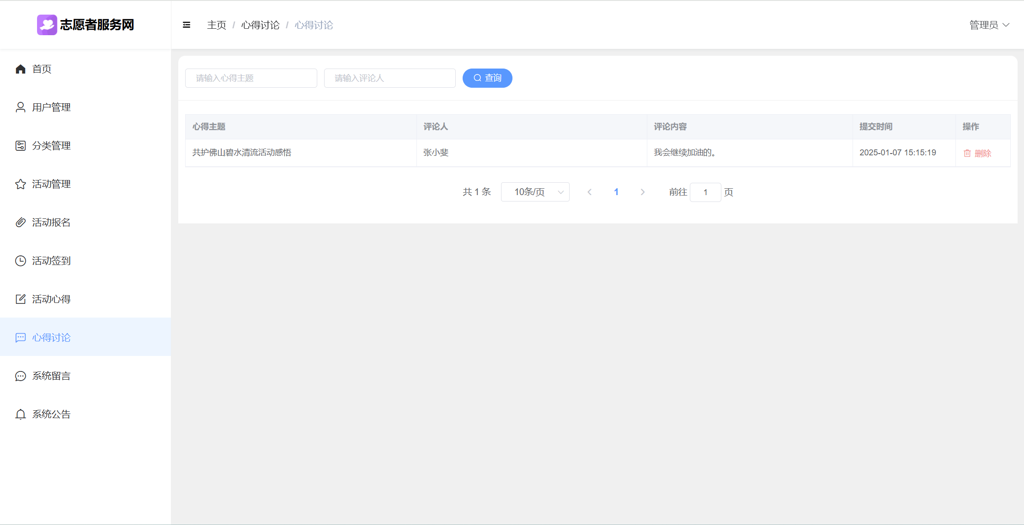The width and height of the screenshot is (1024, 525).
Task: Go to next page arrow
Action: [643, 192]
